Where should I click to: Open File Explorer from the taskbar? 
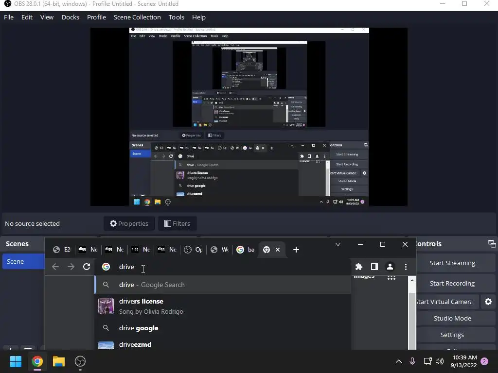(x=59, y=361)
